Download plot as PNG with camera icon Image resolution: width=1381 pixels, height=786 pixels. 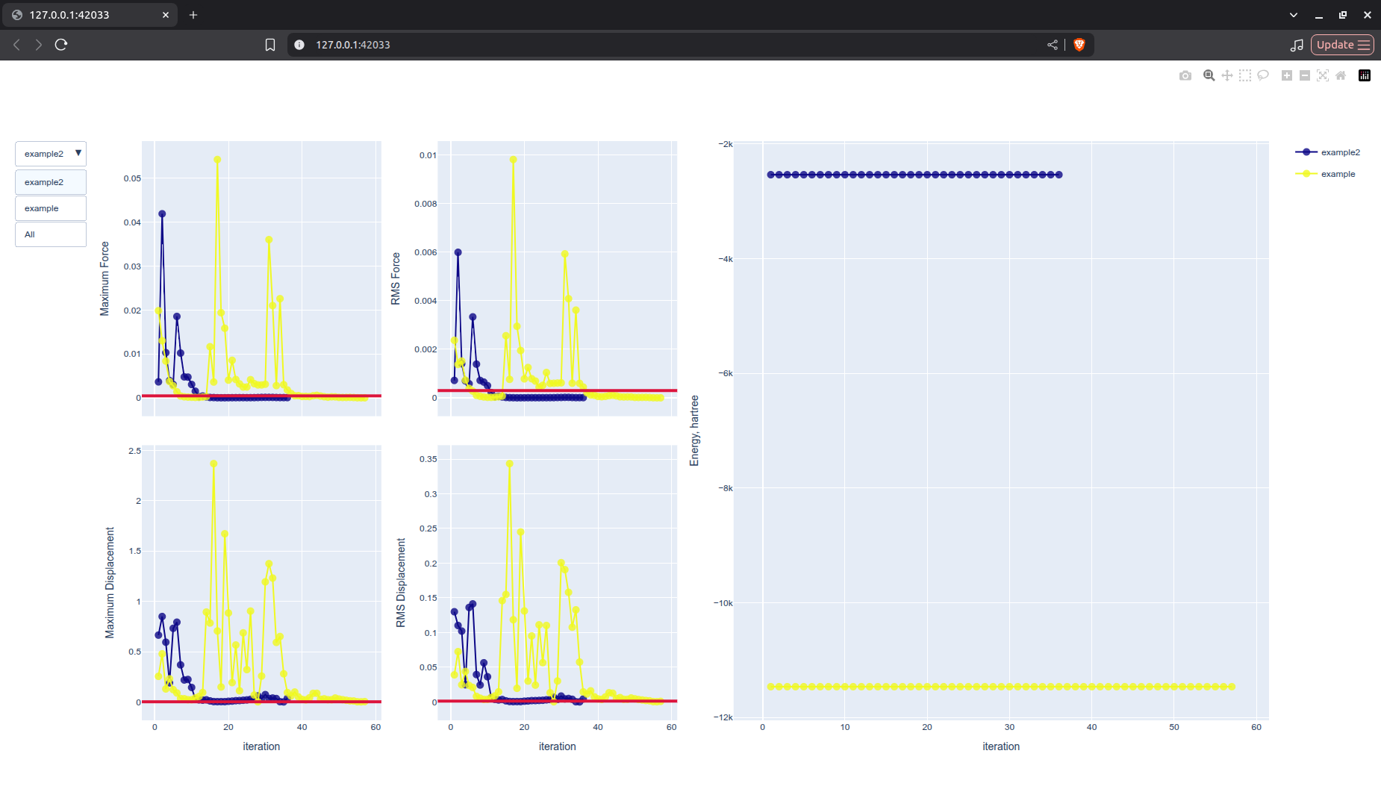click(1185, 75)
